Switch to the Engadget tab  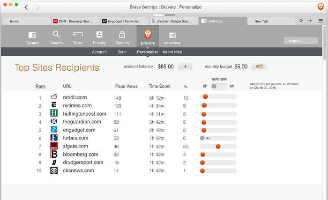tap(124, 21)
